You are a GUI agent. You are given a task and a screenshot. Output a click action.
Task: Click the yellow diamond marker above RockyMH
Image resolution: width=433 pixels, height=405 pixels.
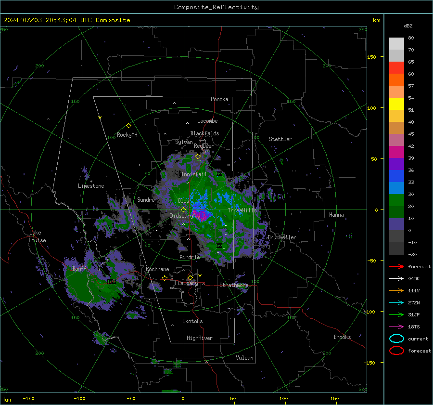128,126
